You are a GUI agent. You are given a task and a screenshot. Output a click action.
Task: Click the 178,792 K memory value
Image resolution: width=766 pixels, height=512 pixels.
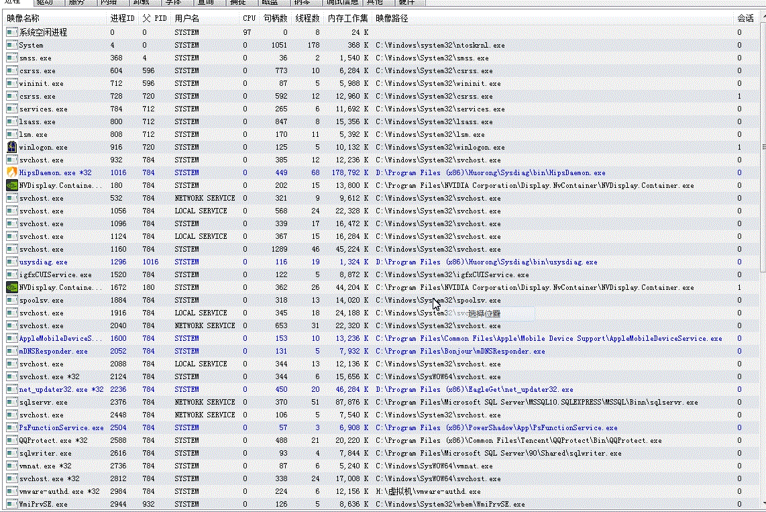point(349,172)
